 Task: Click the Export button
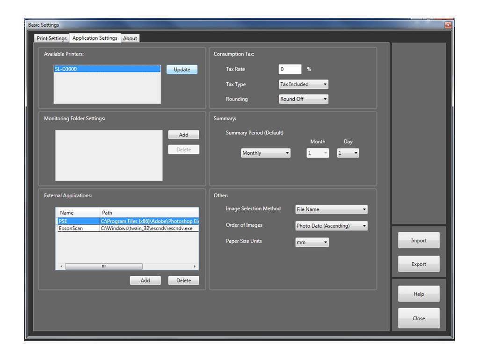point(418,264)
